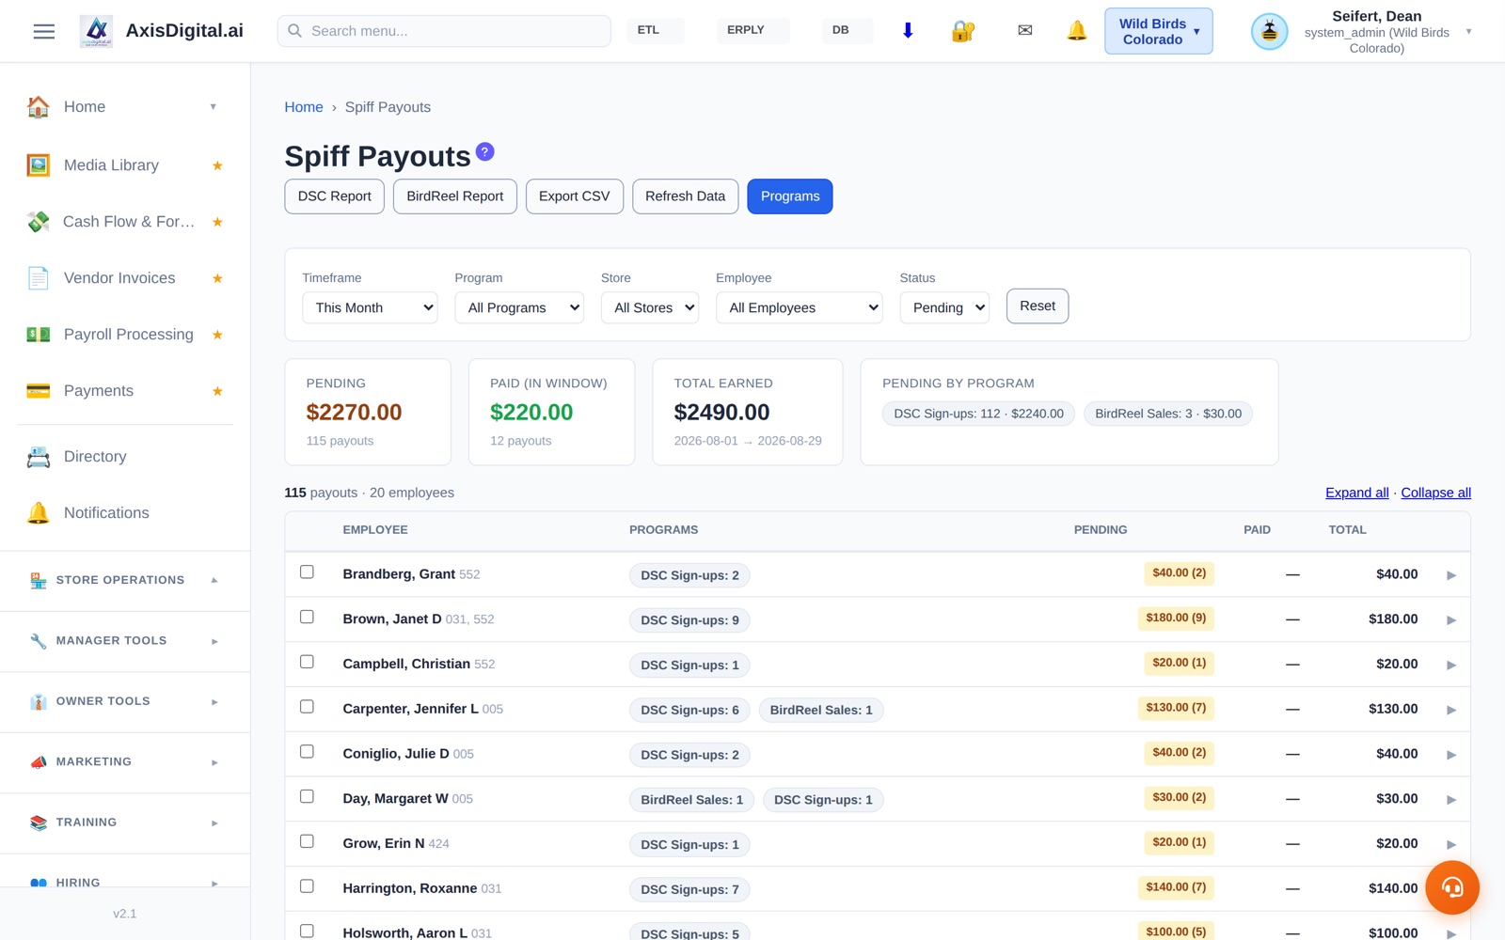Screen dimensions: 1505x940
Task: Select the checkbox for Carpenter, Jennifer L
Action: (x=307, y=707)
